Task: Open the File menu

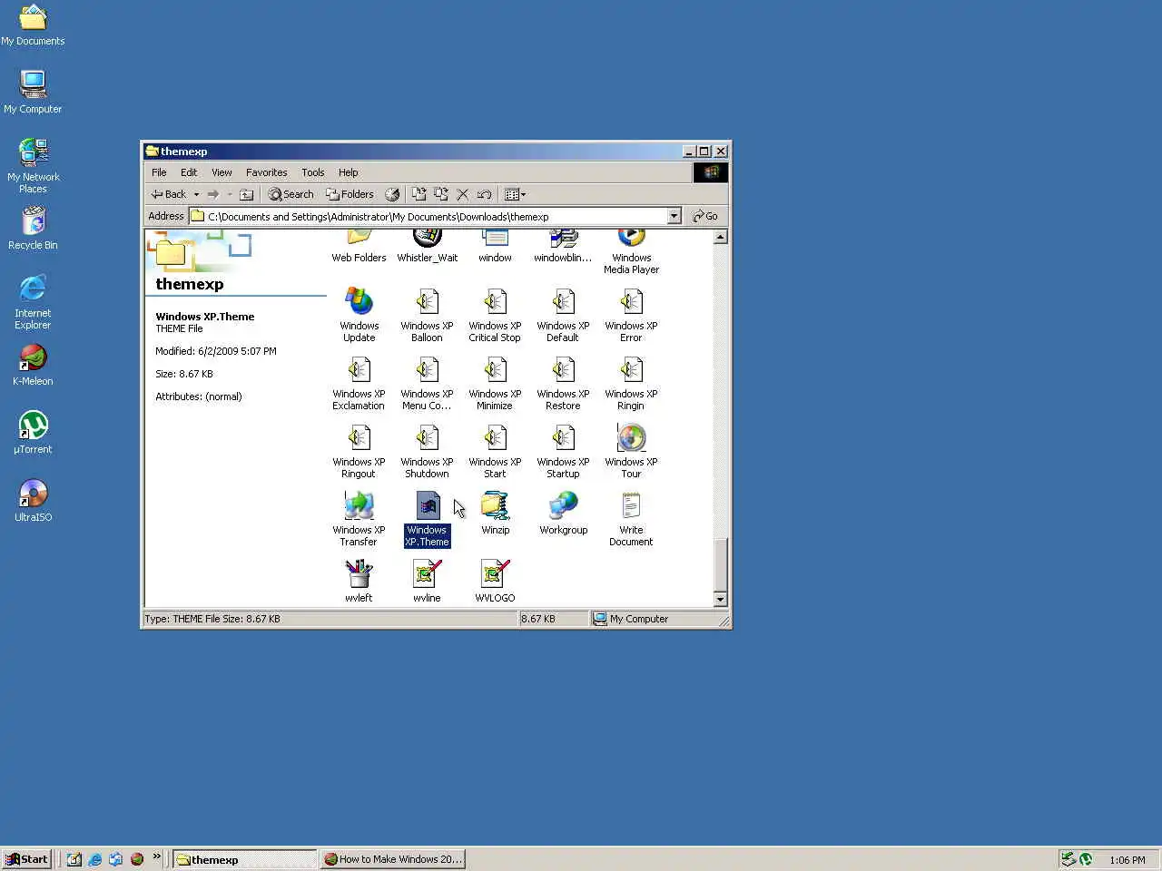Action: [x=159, y=172]
